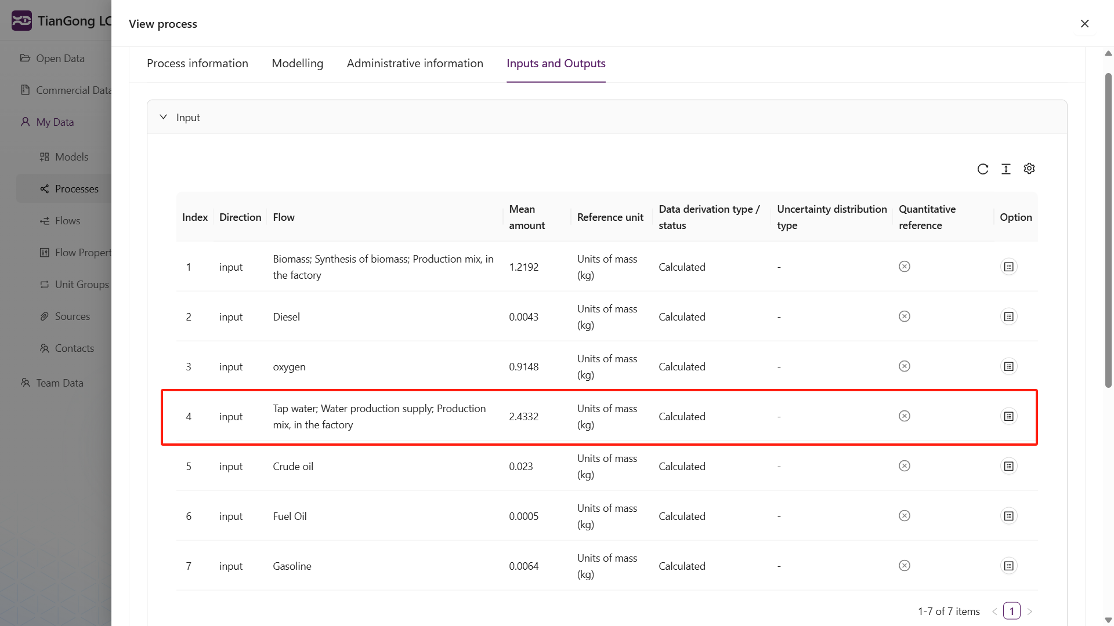Screen dimensions: 1114x626
Task: Switch to the Modelling tab
Action: click(297, 63)
